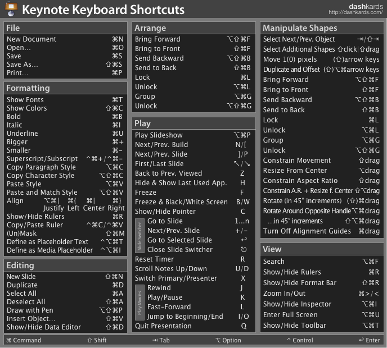This screenshot has height=348, width=387.
Task: Click the Define as Media Placeholder row
Action: pos(65,250)
